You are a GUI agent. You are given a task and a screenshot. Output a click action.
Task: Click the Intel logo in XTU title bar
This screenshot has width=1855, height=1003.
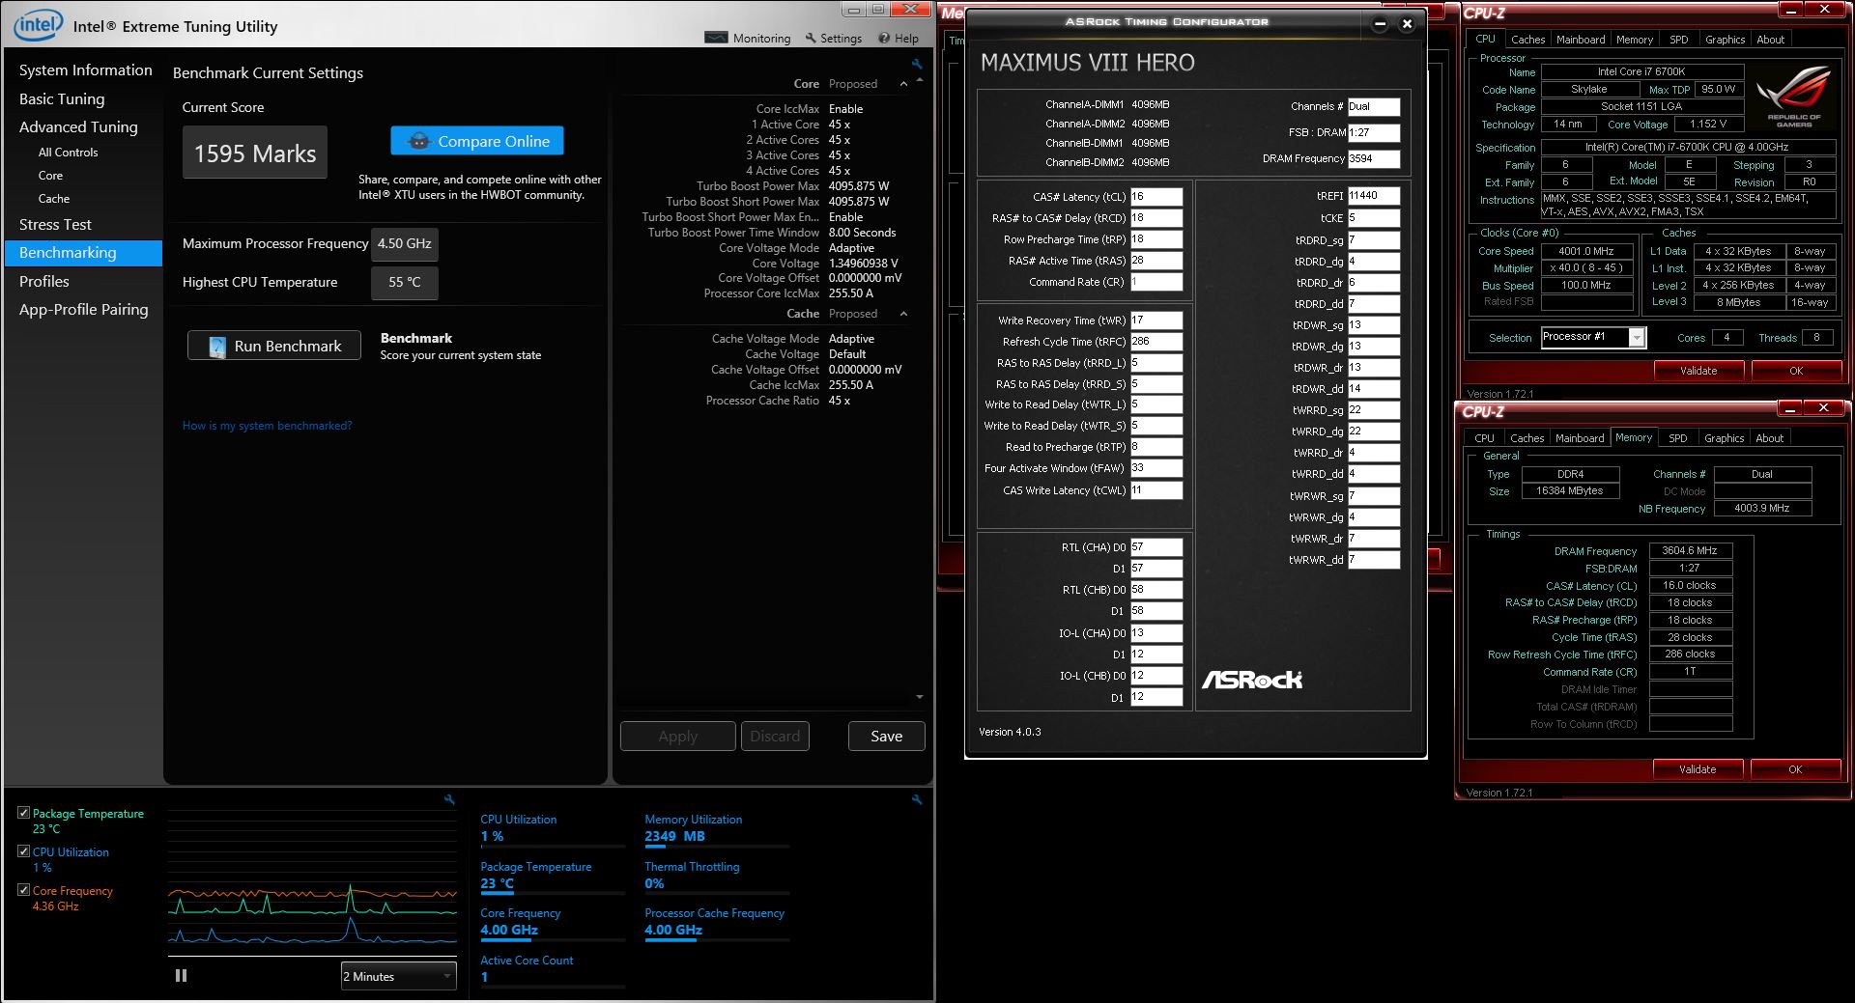38,24
